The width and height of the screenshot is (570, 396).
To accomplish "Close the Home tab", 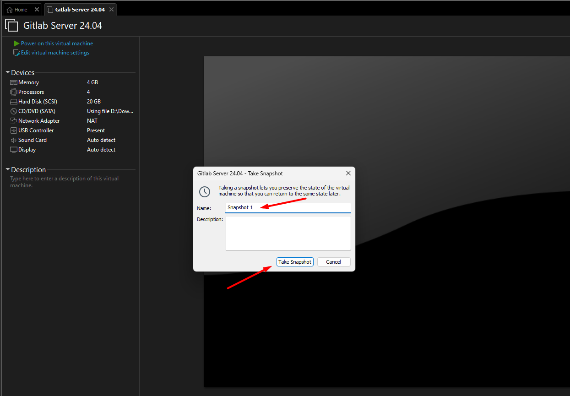I will pyautogui.click(x=37, y=10).
